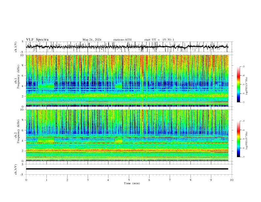Screen dimensions: 261x202
Task: Click the "8" tick on the time axis
Action: click(190, 180)
